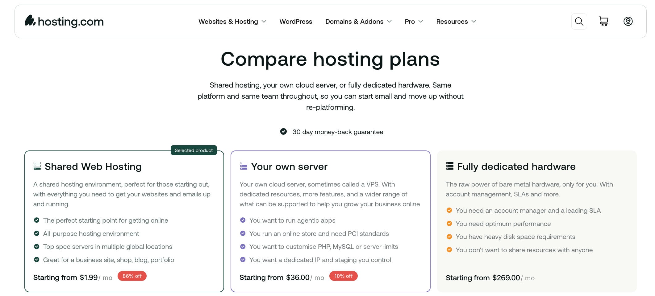655x296 pixels.
Task: Click 'You need optimum performance' text
Action: click(503, 224)
